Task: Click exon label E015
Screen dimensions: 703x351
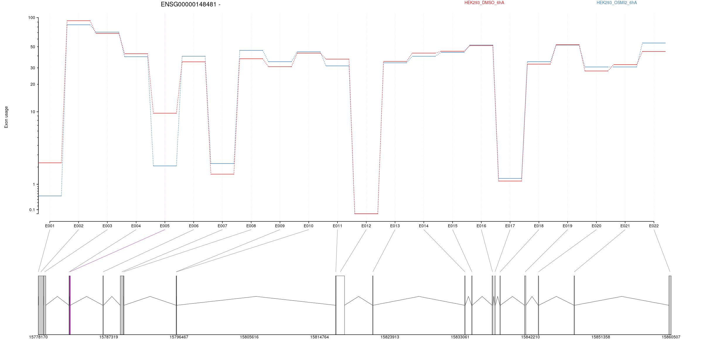Action: 453,226
